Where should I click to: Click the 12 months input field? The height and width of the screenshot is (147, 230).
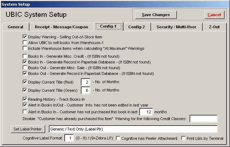pos(146,112)
